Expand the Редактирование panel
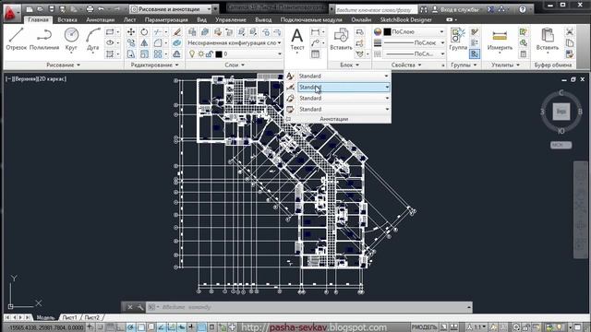Image resolution: width=591 pixels, height=332 pixels. [154, 65]
